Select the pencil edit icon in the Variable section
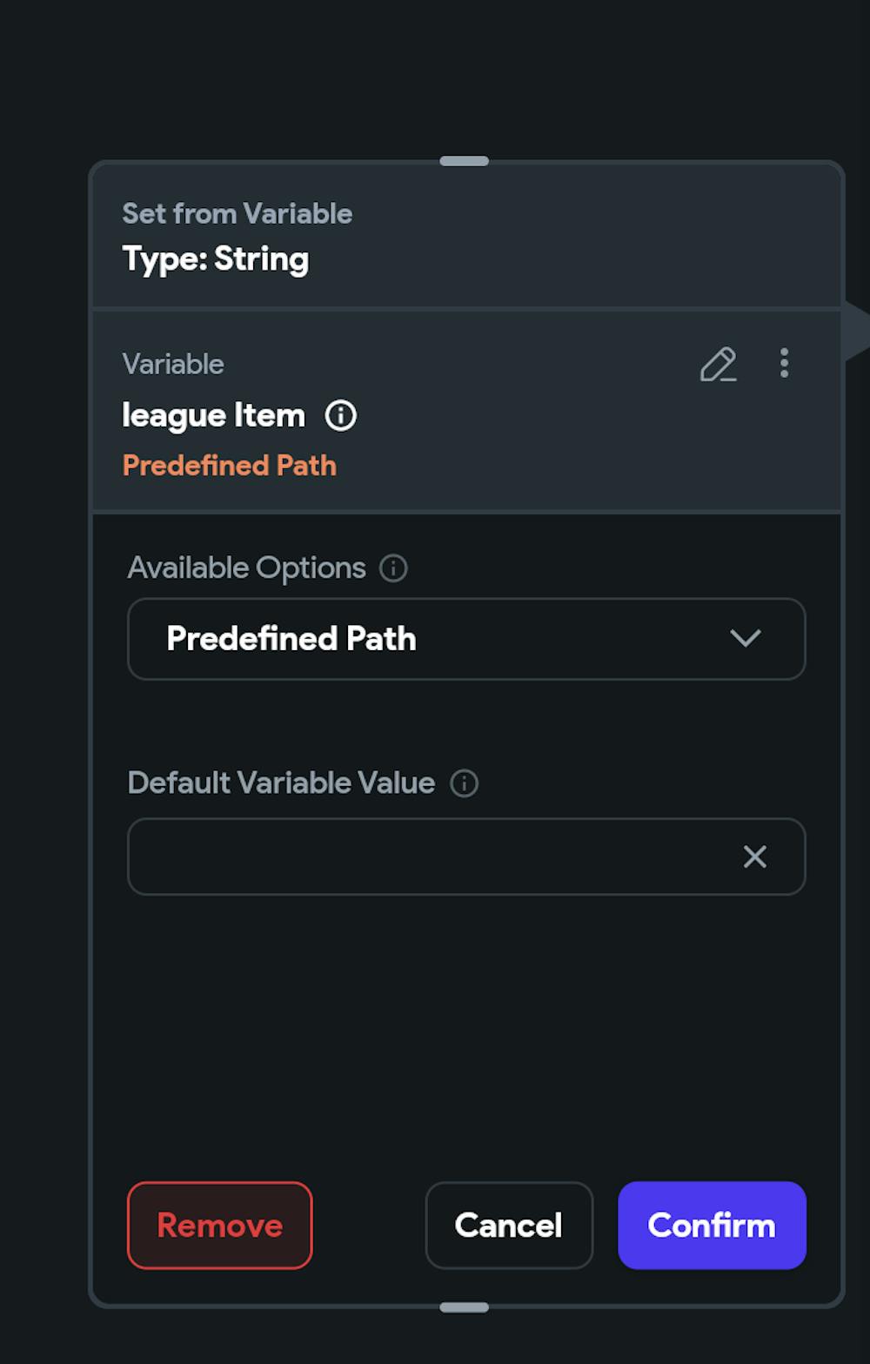 coord(719,365)
